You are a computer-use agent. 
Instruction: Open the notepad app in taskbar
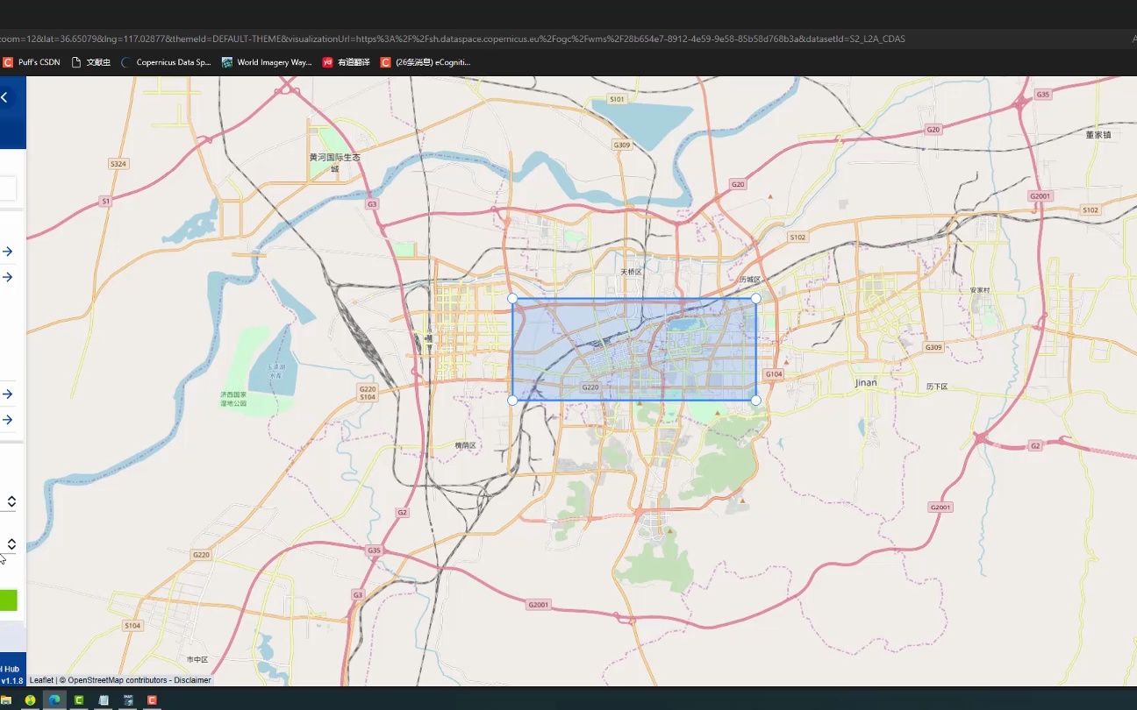(104, 700)
